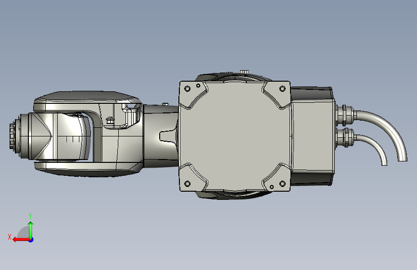Select the small pin hole beside bottom-right bolt hole
417x270 pixels.
point(272,187)
